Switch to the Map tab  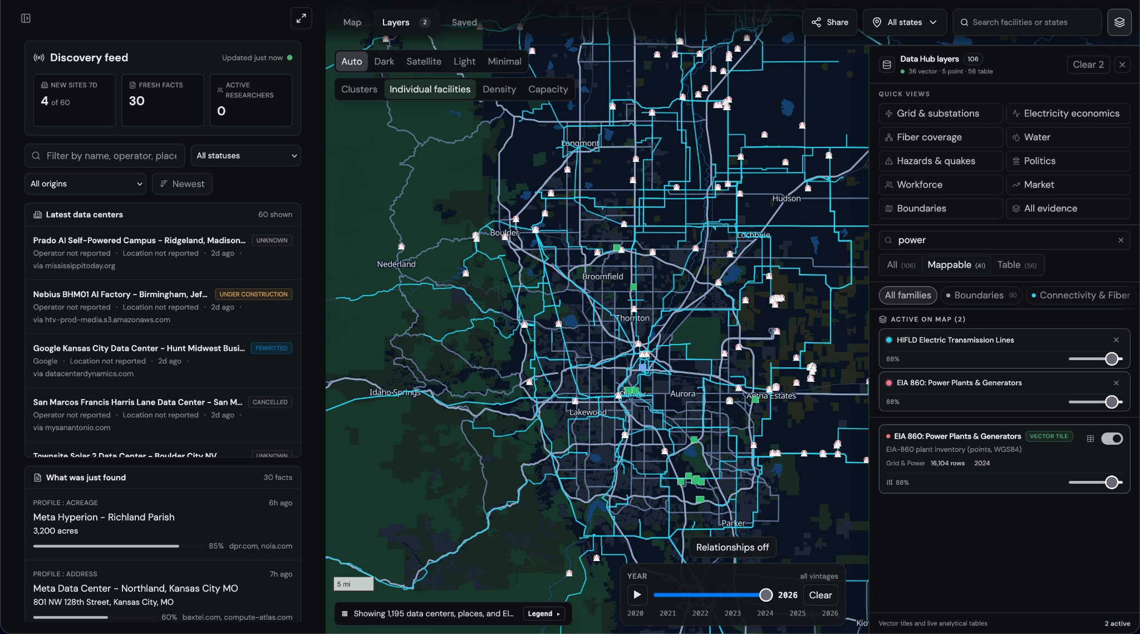(352, 22)
